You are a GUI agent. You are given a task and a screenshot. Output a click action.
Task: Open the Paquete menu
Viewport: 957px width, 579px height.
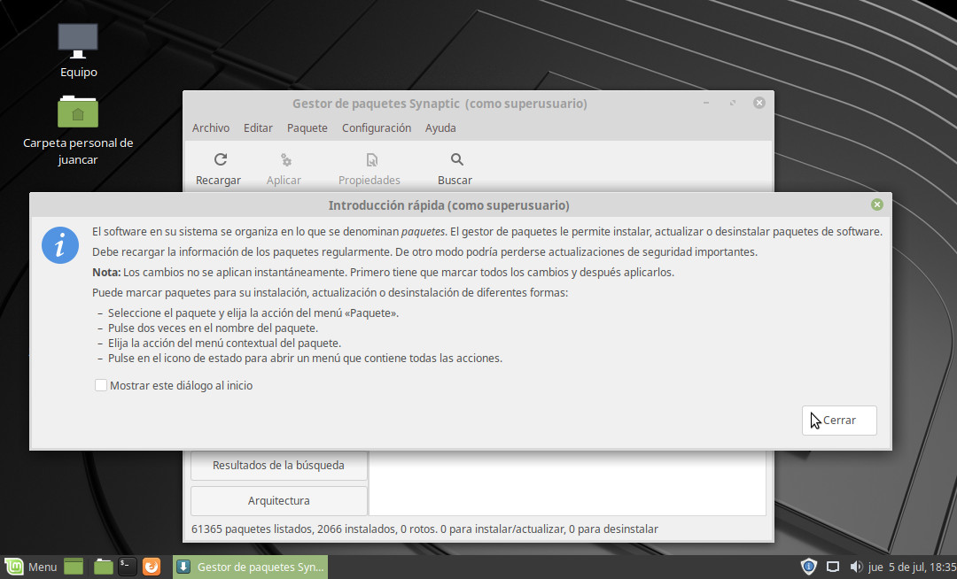[307, 128]
